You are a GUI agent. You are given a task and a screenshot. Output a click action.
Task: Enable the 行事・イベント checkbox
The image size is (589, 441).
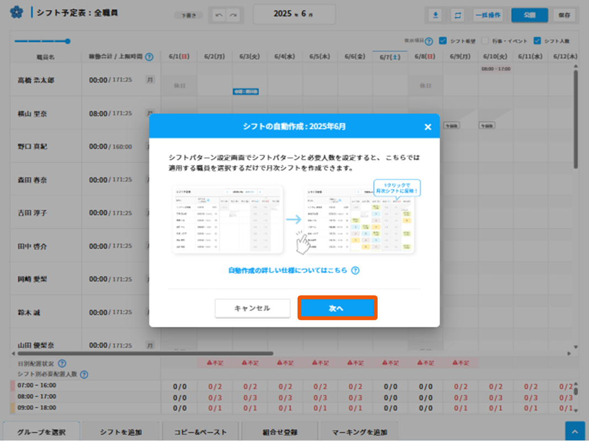485,41
